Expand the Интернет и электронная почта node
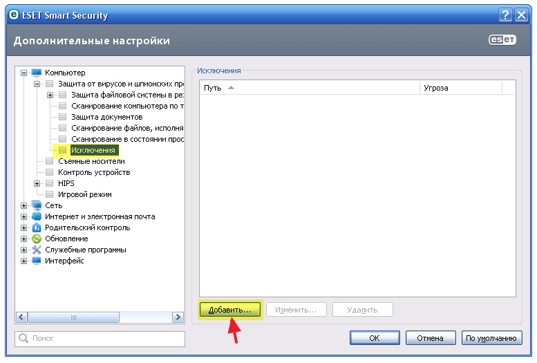 click(23, 216)
